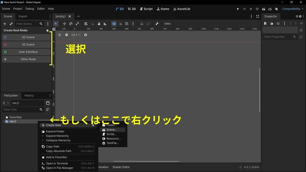Toggle FileSystem split mode panel icon
Screen dimensions: 306x172
(48, 103)
